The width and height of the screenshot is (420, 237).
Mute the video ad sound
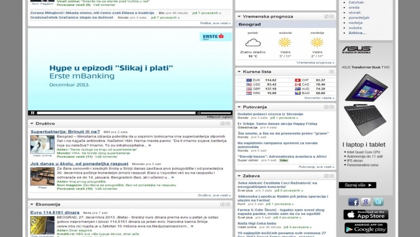(x=198, y=113)
